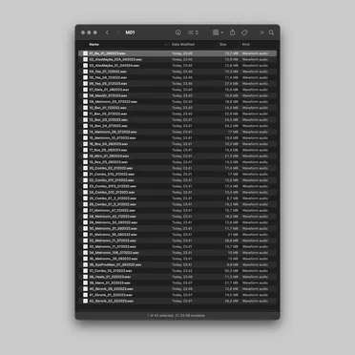Click the file icon beside 15_Metronnn_10

coord(85,138)
